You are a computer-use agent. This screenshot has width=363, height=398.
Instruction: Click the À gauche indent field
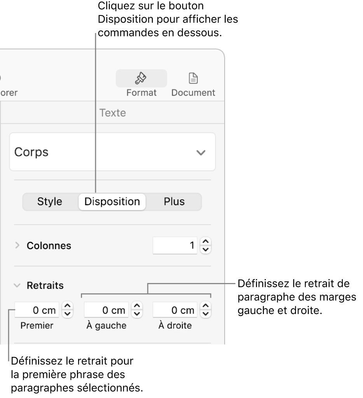click(107, 310)
